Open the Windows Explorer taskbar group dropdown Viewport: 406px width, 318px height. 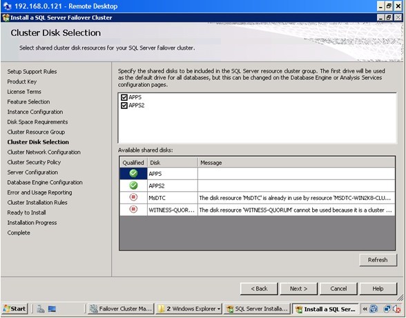click(x=219, y=309)
